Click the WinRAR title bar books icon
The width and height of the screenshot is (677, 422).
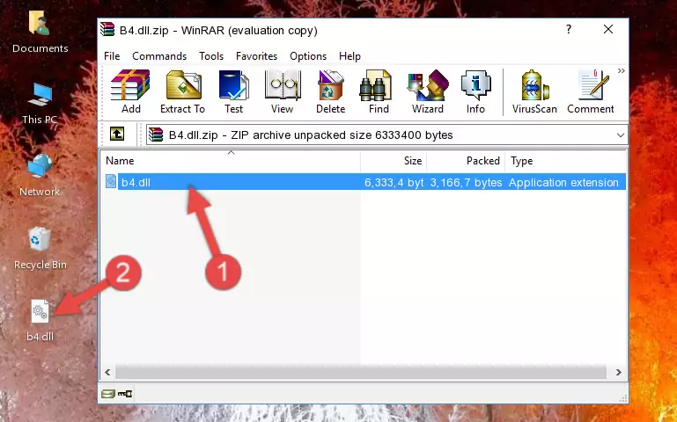[x=107, y=29]
